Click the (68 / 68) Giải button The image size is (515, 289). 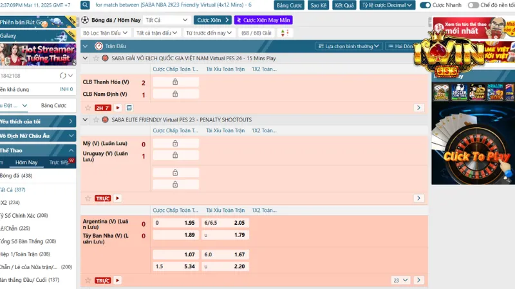(256, 33)
